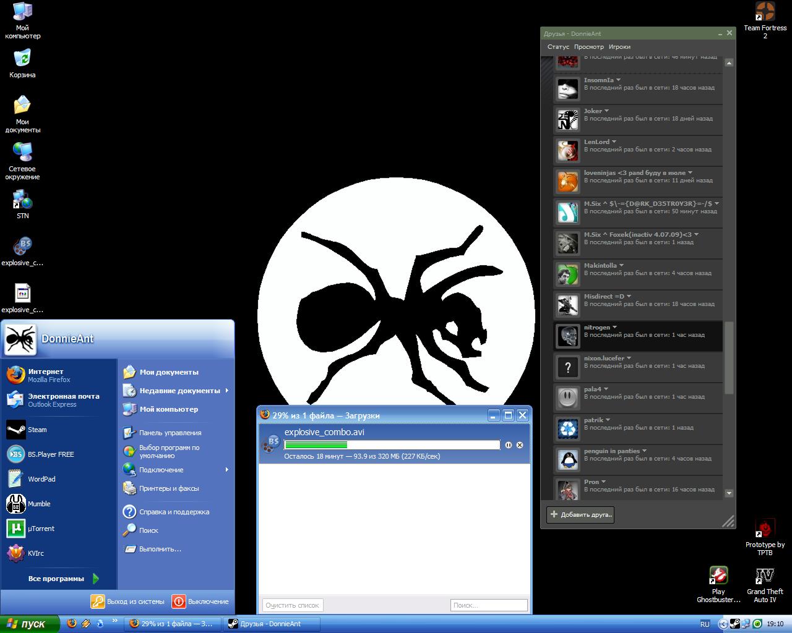
Task: Click the download progress bar
Action: point(392,445)
